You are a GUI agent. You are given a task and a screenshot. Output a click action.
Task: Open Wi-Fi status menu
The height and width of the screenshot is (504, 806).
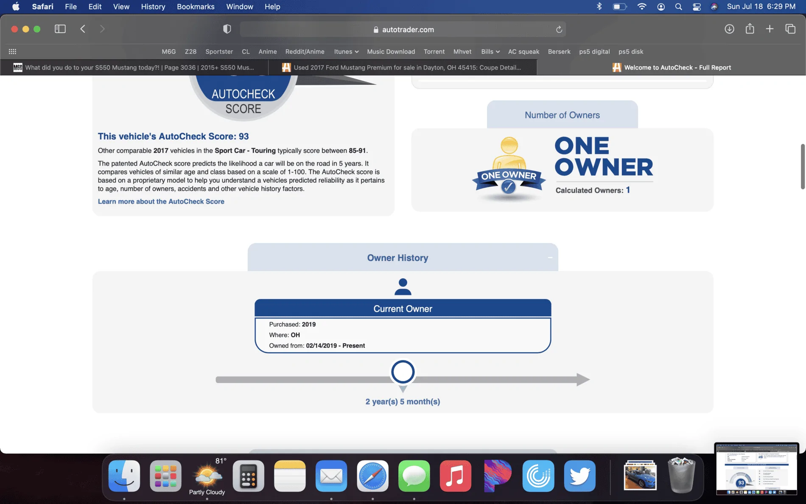coord(642,6)
